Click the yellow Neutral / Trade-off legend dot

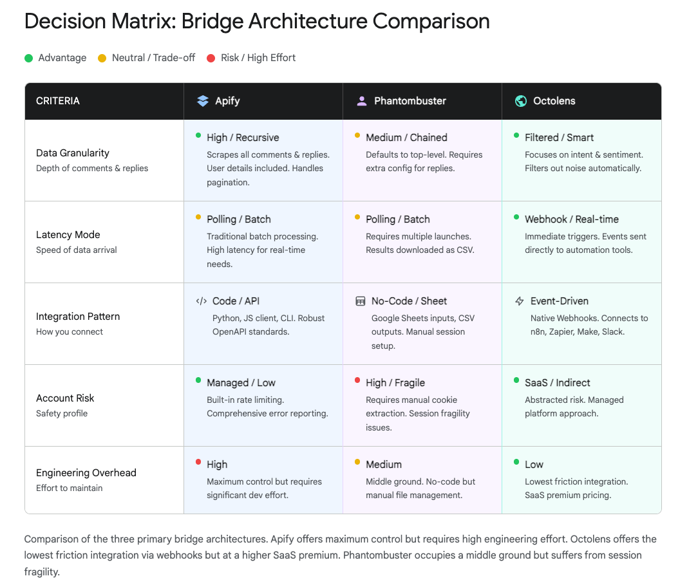pos(102,58)
